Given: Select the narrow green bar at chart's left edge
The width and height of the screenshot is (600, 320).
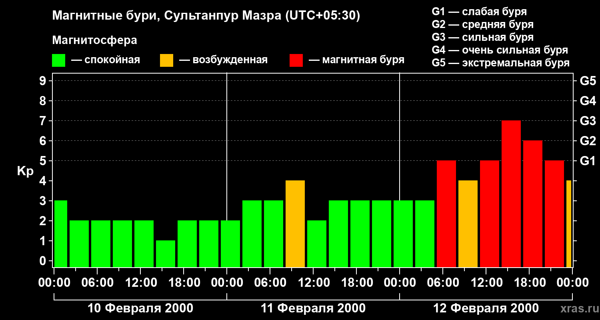Looking at the screenshot, I should coord(61,234).
